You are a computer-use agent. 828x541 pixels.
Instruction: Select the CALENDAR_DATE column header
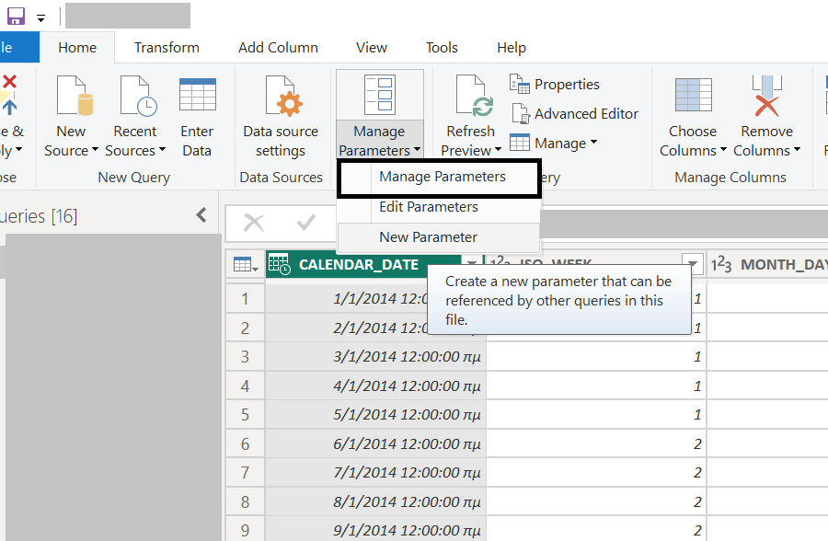359,264
